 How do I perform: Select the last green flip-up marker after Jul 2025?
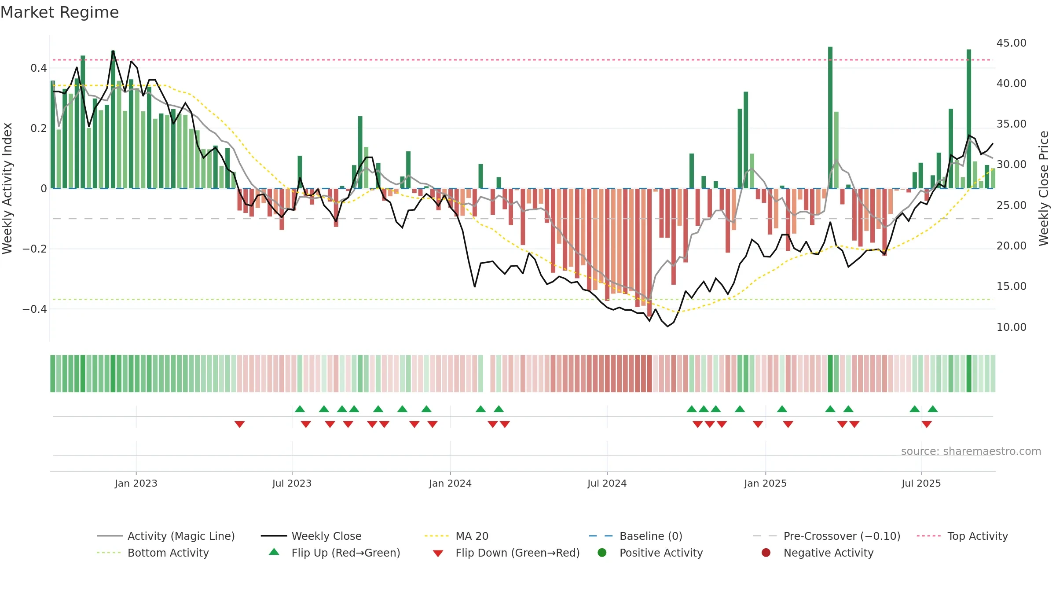coord(933,409)
